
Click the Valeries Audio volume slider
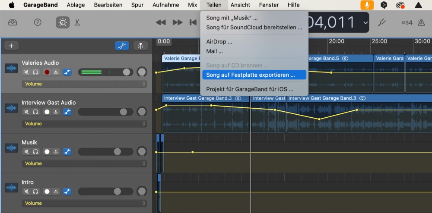click(106, 72)
